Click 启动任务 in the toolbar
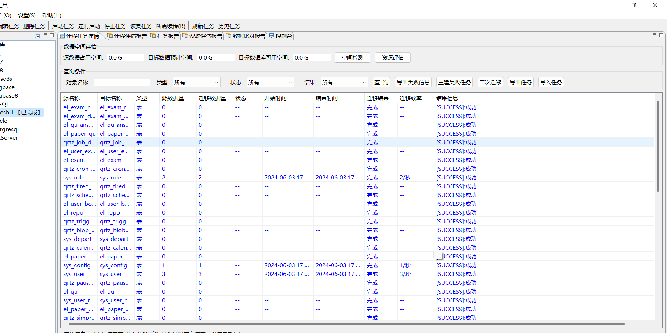This screenshot has height=333, width=667. [x=63, y=26]
